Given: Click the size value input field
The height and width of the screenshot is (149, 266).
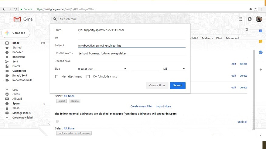Looking at the screenshot, I should tap(145, 69).
